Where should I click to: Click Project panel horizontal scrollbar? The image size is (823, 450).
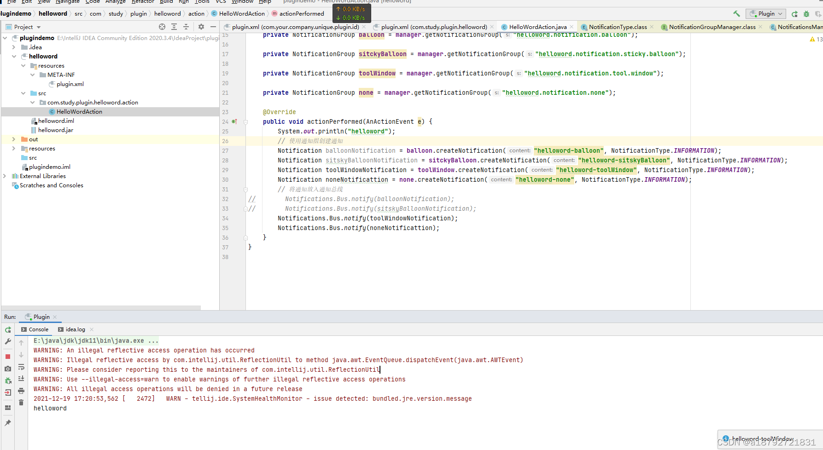click(x=101, y=307)
